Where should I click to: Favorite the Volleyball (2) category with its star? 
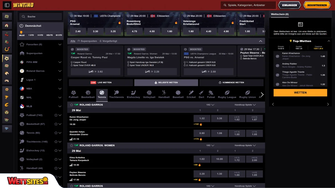[x=56, y=159]
